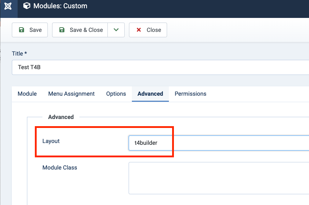This screenshot has height=205, width=309.
Task: Click the Modules: Custom page heading
Action: (60, 6)
